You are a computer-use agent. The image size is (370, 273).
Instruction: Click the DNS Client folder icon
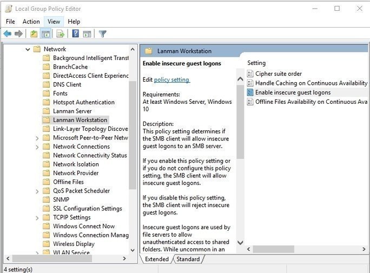[47, 85]
